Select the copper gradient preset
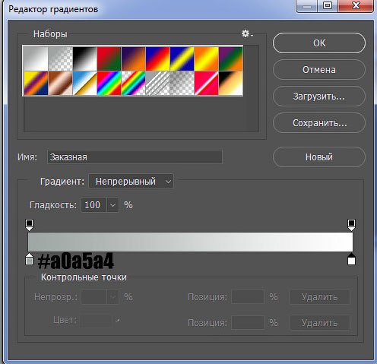This screenshot has width=377, height=364. [x=60, y=83]
